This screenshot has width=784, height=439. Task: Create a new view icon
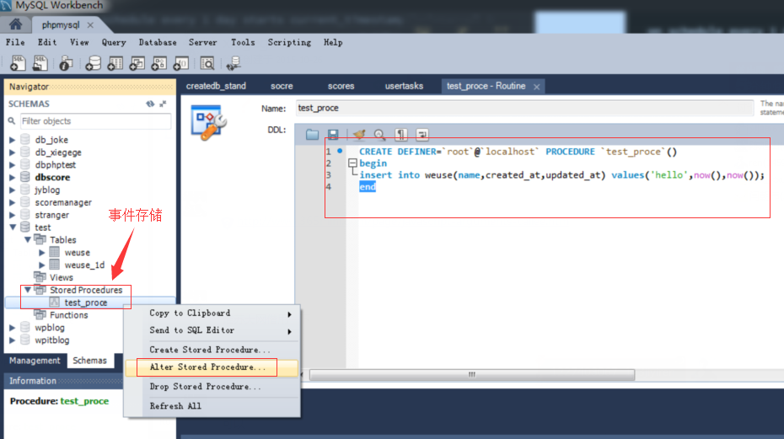tap(137, 63)
